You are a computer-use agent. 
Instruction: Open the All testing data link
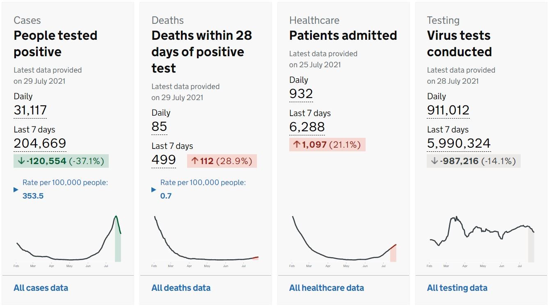(457, 288)
